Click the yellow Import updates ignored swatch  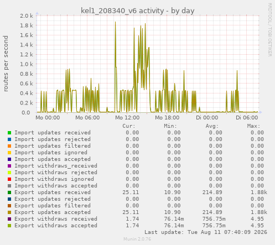click(x=9, y=153)
